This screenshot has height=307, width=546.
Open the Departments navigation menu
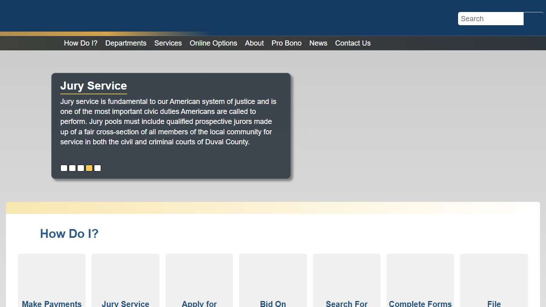click(126, 43)
